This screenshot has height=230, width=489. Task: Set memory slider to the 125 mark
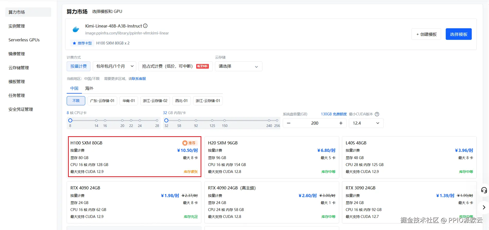[212, 120]
